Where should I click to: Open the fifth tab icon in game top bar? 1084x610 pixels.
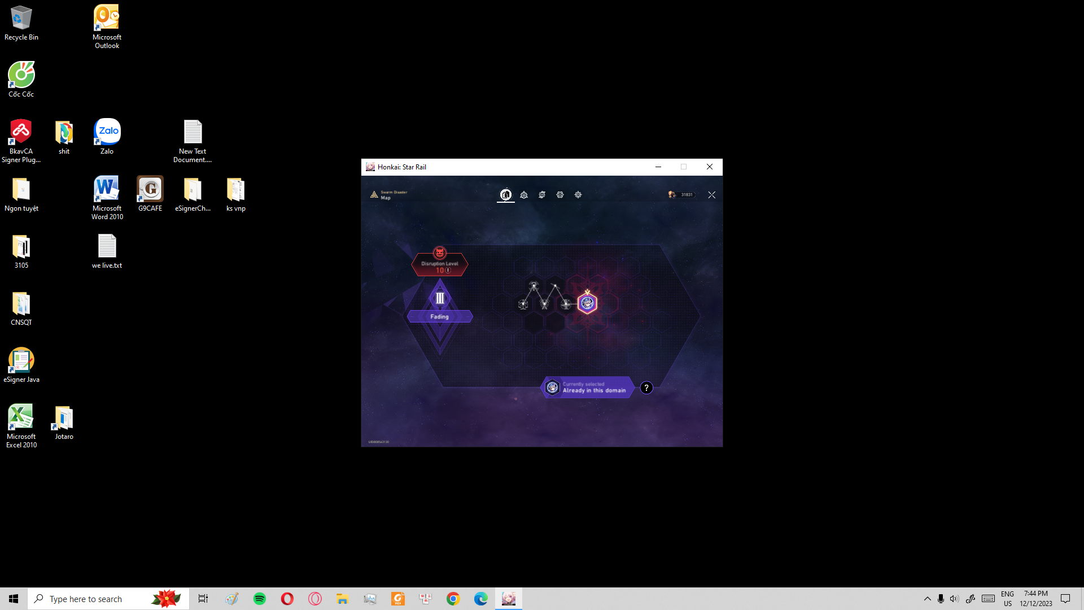[x=578, y=195]
